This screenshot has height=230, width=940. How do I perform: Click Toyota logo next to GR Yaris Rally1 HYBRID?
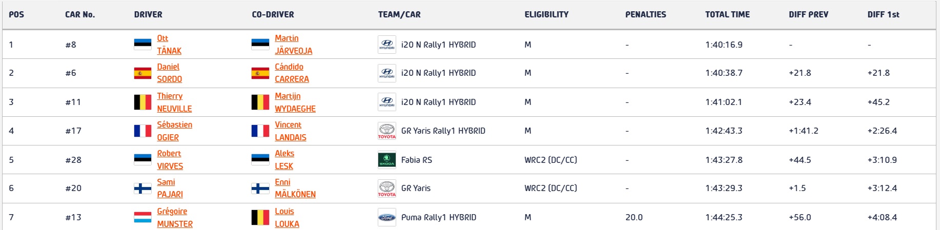click(386, 131)
